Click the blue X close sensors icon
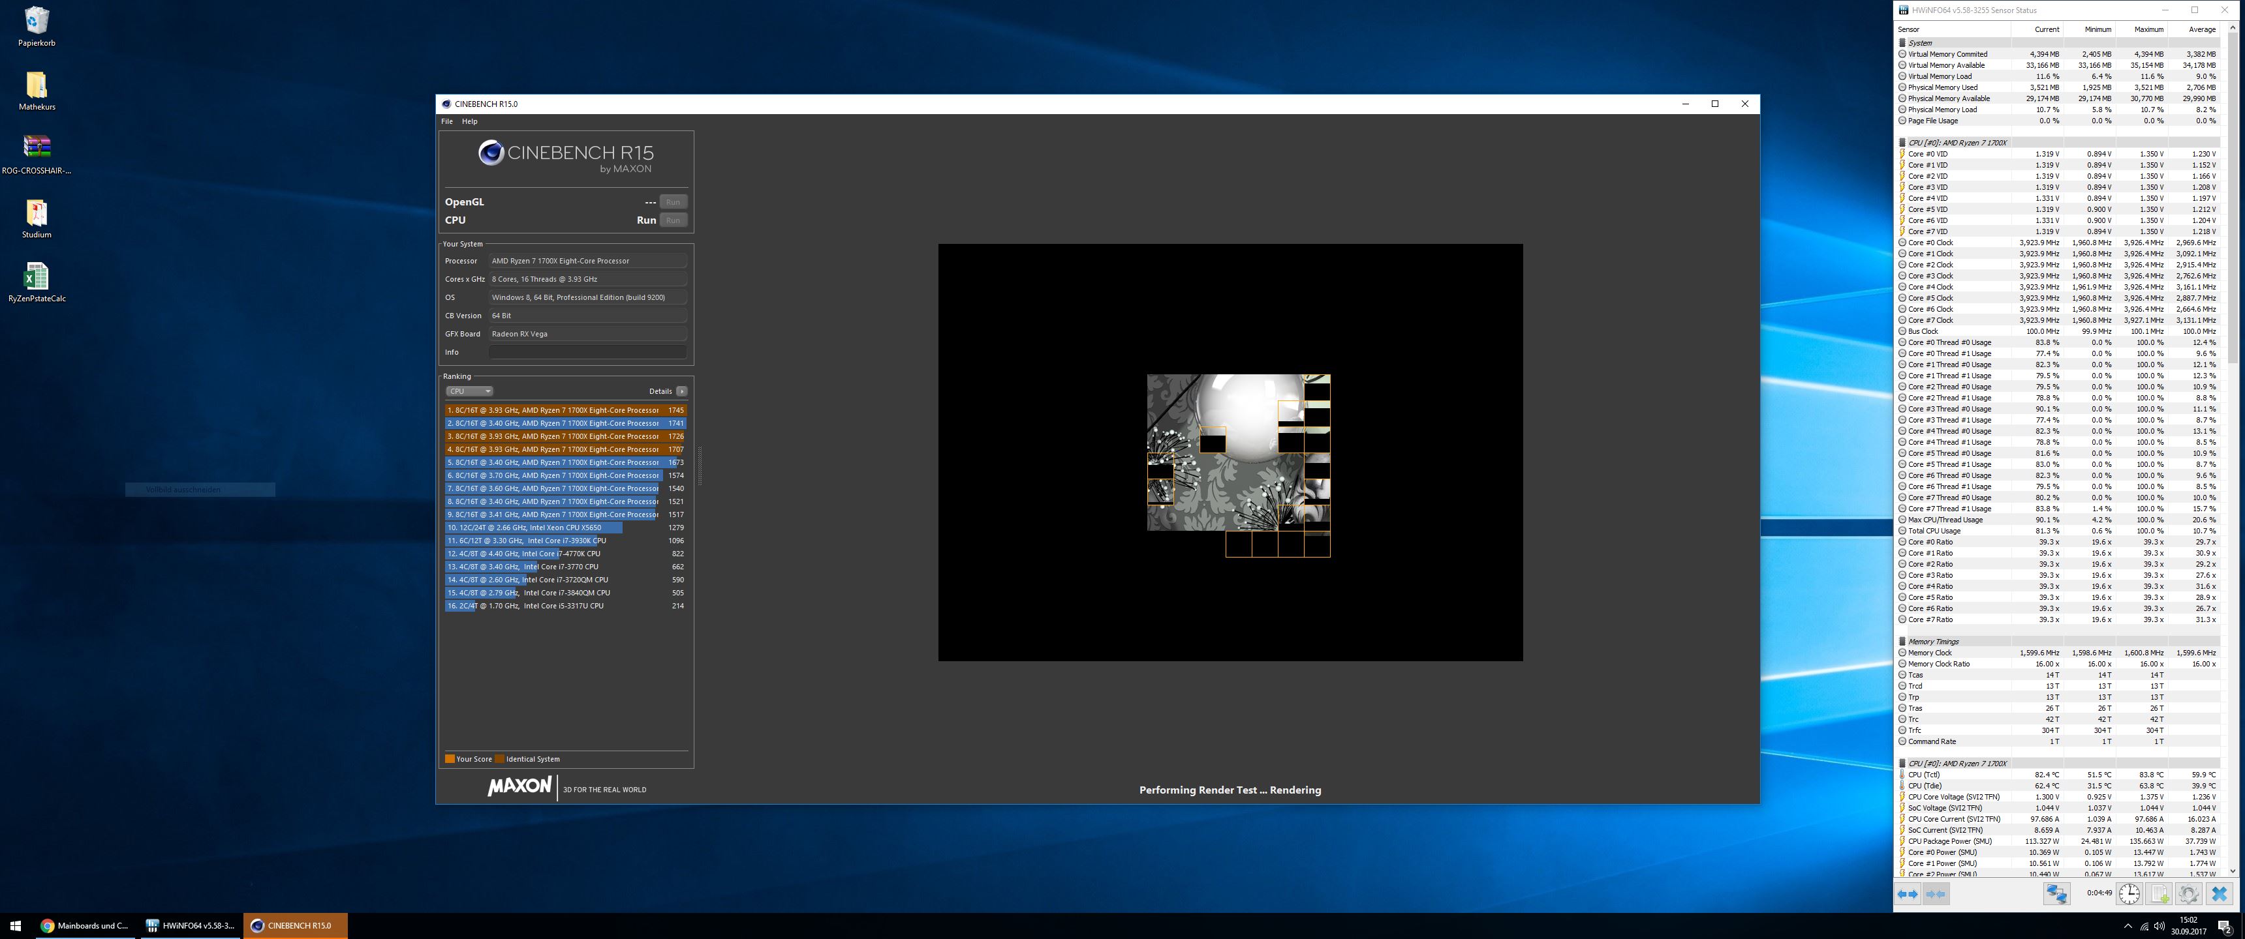This screenshot has width=2245, height=939. [x=2219, y=894]
